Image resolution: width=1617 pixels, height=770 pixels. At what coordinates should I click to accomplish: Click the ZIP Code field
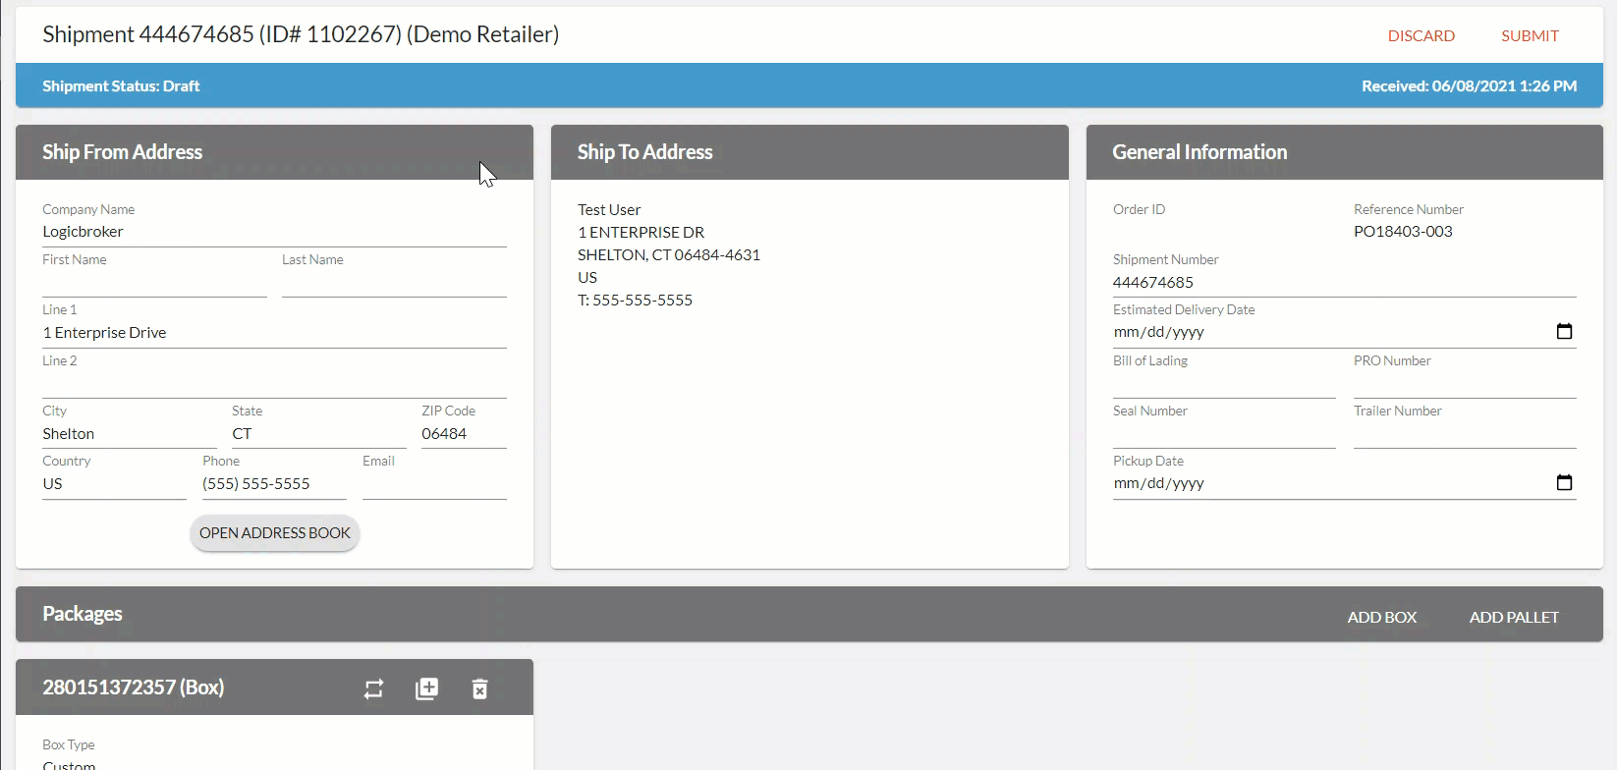464,434
